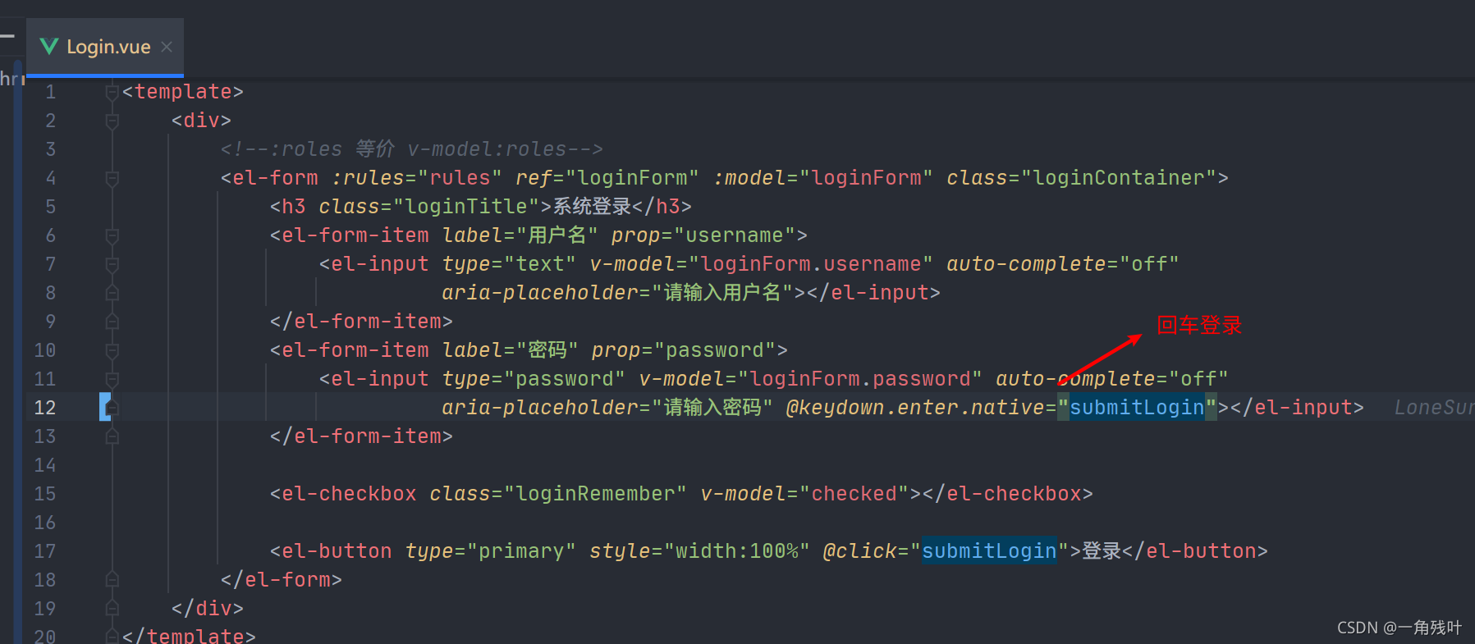Collapse the div fold on line 2
This screenshot has width=1475, height=644.
[112, 121]
